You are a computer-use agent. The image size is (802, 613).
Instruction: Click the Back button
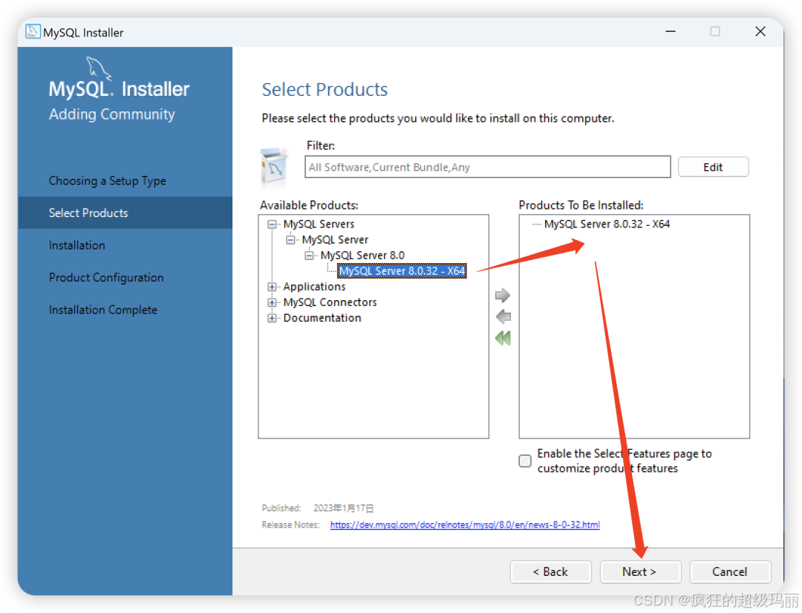[x=550, y=571]
